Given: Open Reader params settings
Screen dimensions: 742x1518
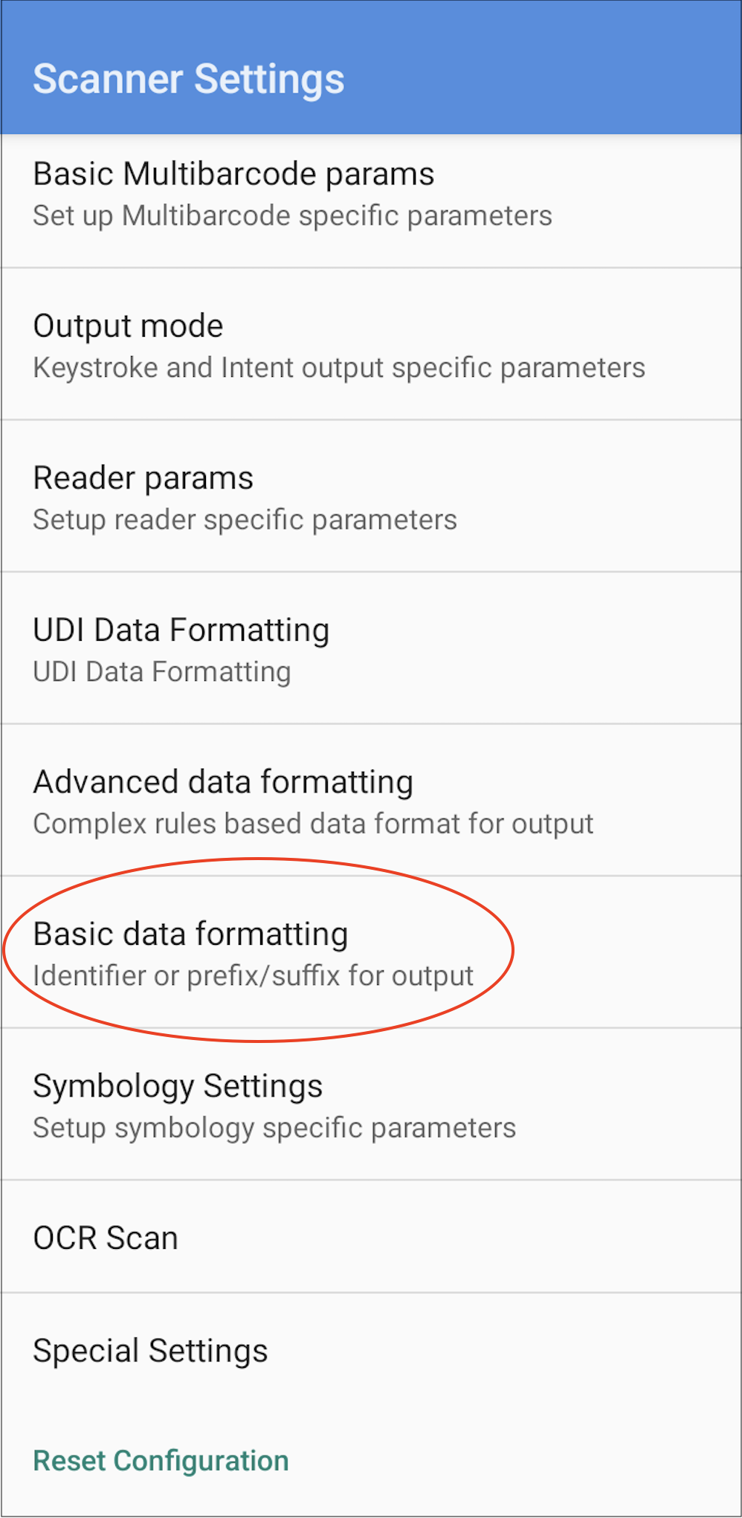Looking at the screenshot, I should (143, 478).
